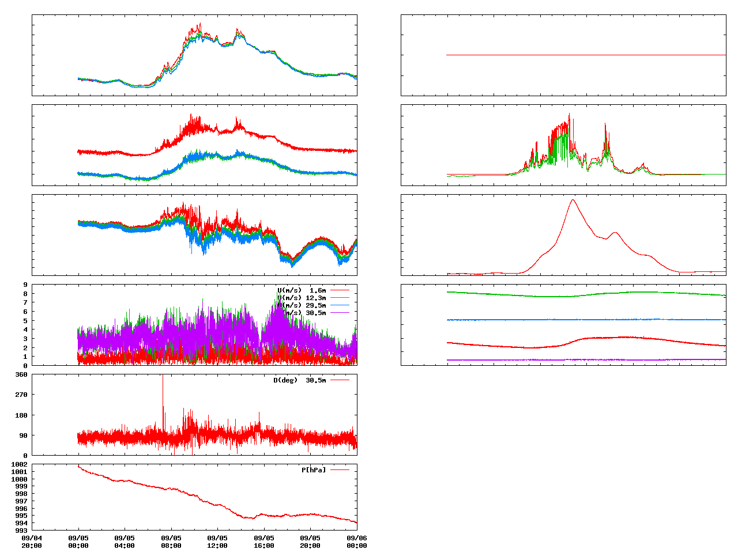The width and height of the screenshot is (738, 553).
Task: Click the '09/05 16:00' time axis label
Action: pos(264,541)
